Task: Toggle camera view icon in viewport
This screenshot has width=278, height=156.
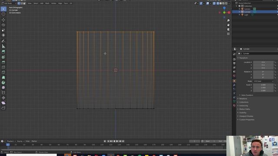Action: 228,29
